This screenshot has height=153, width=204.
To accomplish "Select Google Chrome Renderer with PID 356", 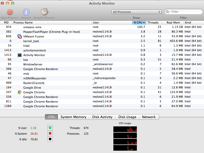I will [x=102, y=97].
